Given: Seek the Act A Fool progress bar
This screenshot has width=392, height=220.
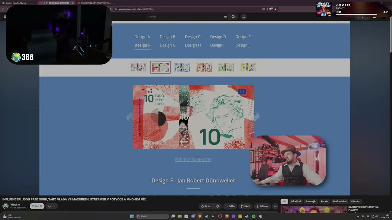Looking at the screenshot, I should (356, 14).
